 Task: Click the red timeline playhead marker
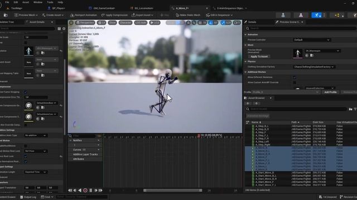click(199, 136)
